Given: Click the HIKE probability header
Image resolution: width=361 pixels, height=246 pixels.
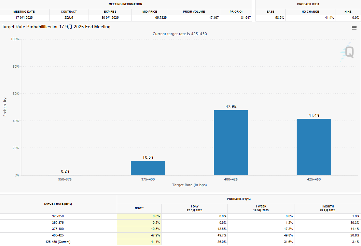Looking at the screenshot, I should pos(348,12).
